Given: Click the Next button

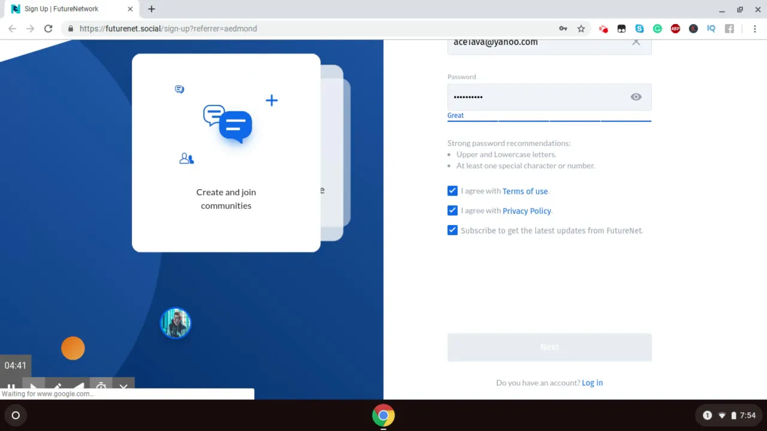Looking at the screenshot, I should [549, 347].
